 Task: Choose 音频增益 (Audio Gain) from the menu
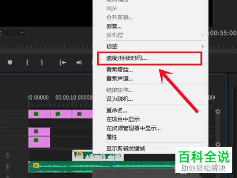pos(119,70)
